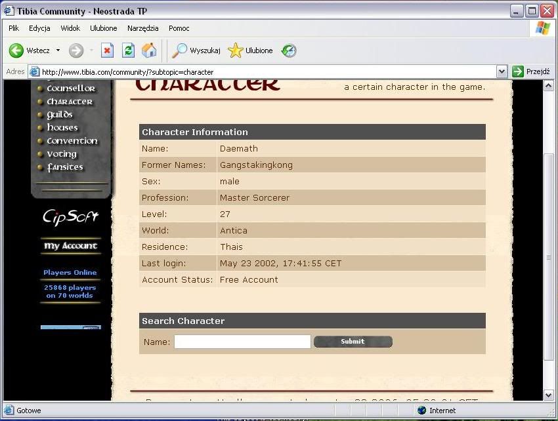Click the Players Online link
The width and height of the screenshot is (558, 421).
click(x=70, y=272)
